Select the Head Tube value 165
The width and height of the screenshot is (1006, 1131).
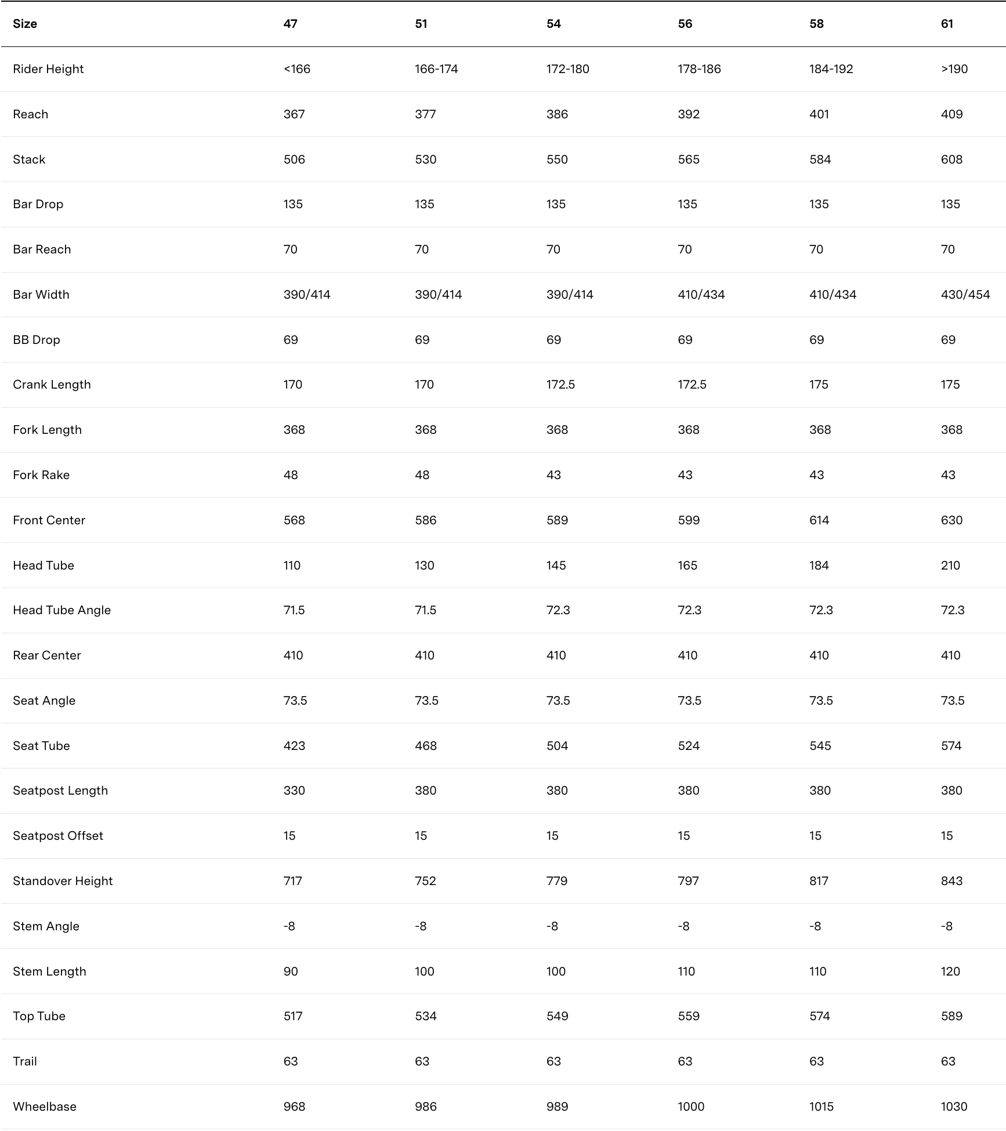687,565
